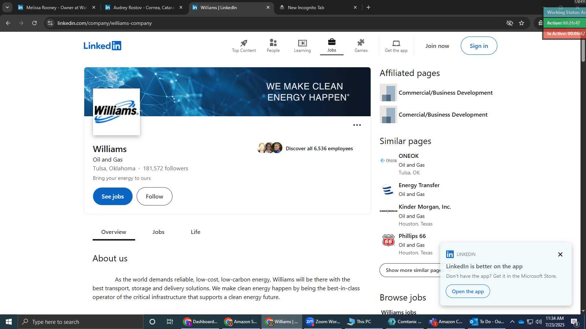Viewport: 586px width, 329px height.
Task: Open Comercial/Business Development affiliated page
Action: coord(443,115)
